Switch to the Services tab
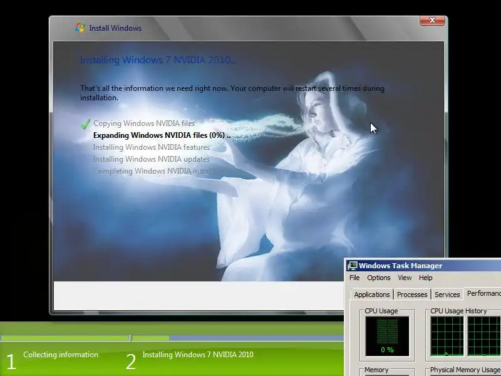 coord(447,295)
